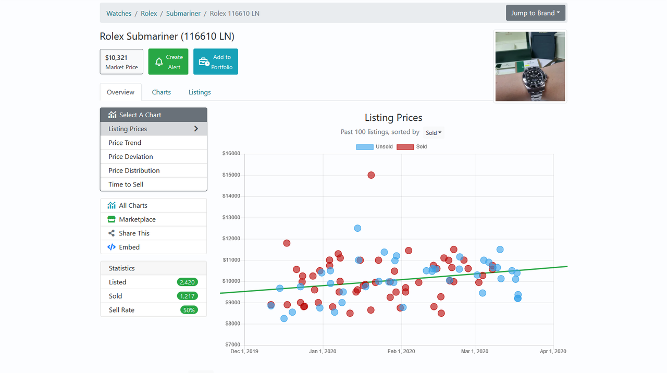Click the All Charts bar icon
Screen dimensions: 667x373
click(x=112, y=205)
